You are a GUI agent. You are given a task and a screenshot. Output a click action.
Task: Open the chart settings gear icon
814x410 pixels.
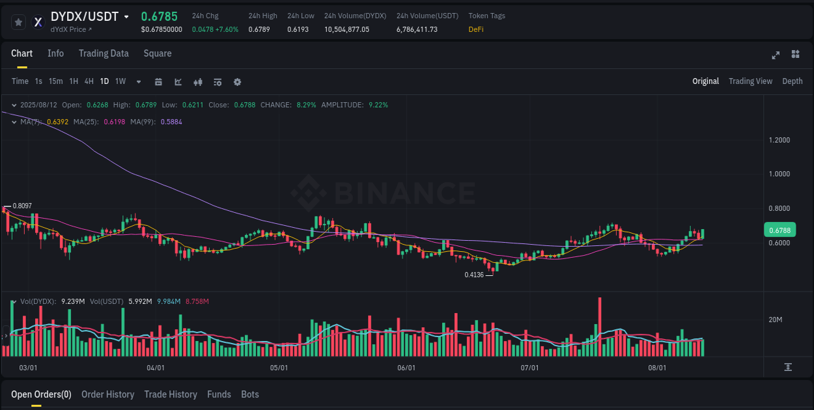pos(237,82)
